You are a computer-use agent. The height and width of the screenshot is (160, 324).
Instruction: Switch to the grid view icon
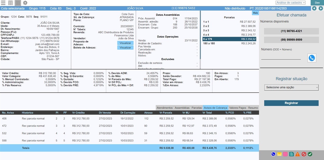10,3
